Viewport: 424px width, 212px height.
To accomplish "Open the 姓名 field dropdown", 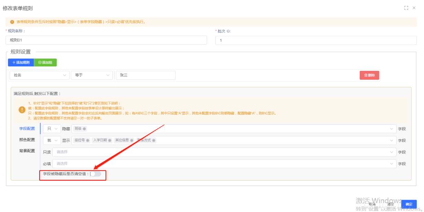I will point(40,75).
